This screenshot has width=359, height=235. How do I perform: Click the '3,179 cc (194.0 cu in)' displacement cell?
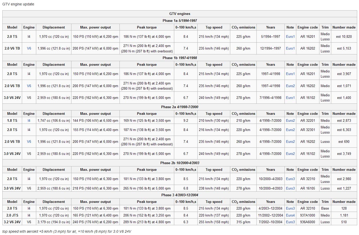point(54,222)
